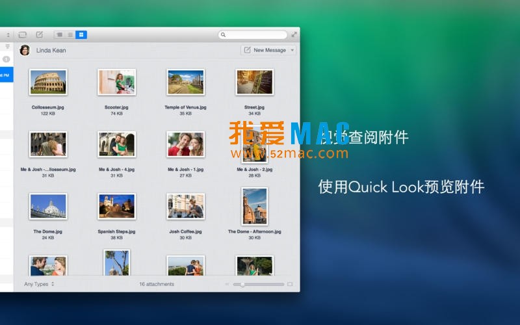Click the compose icon in toolbar
Viewport: 520px width, 325px height.
(40, 34)
